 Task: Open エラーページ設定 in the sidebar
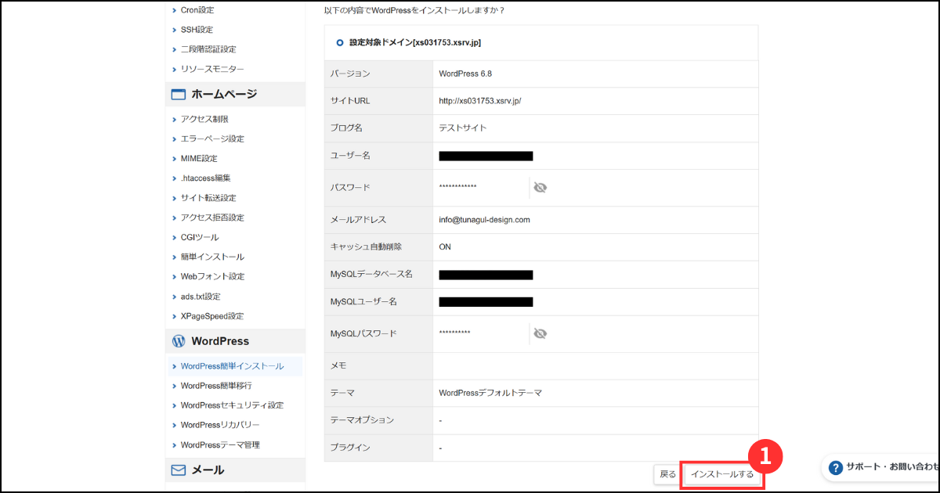click(x=212, y=139)
